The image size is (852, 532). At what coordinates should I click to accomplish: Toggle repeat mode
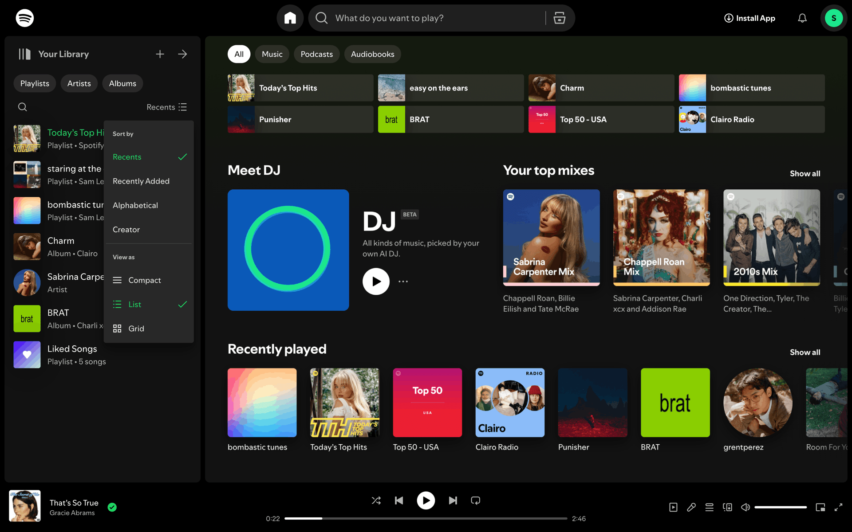tap(476, 501)
